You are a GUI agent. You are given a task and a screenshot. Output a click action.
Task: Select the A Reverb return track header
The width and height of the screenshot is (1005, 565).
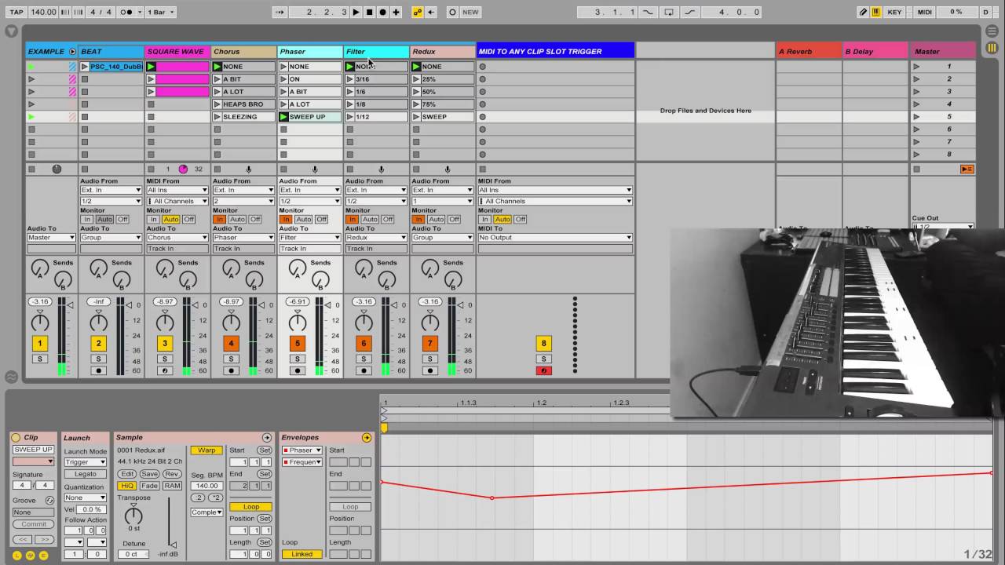click(x=809, y=52)
